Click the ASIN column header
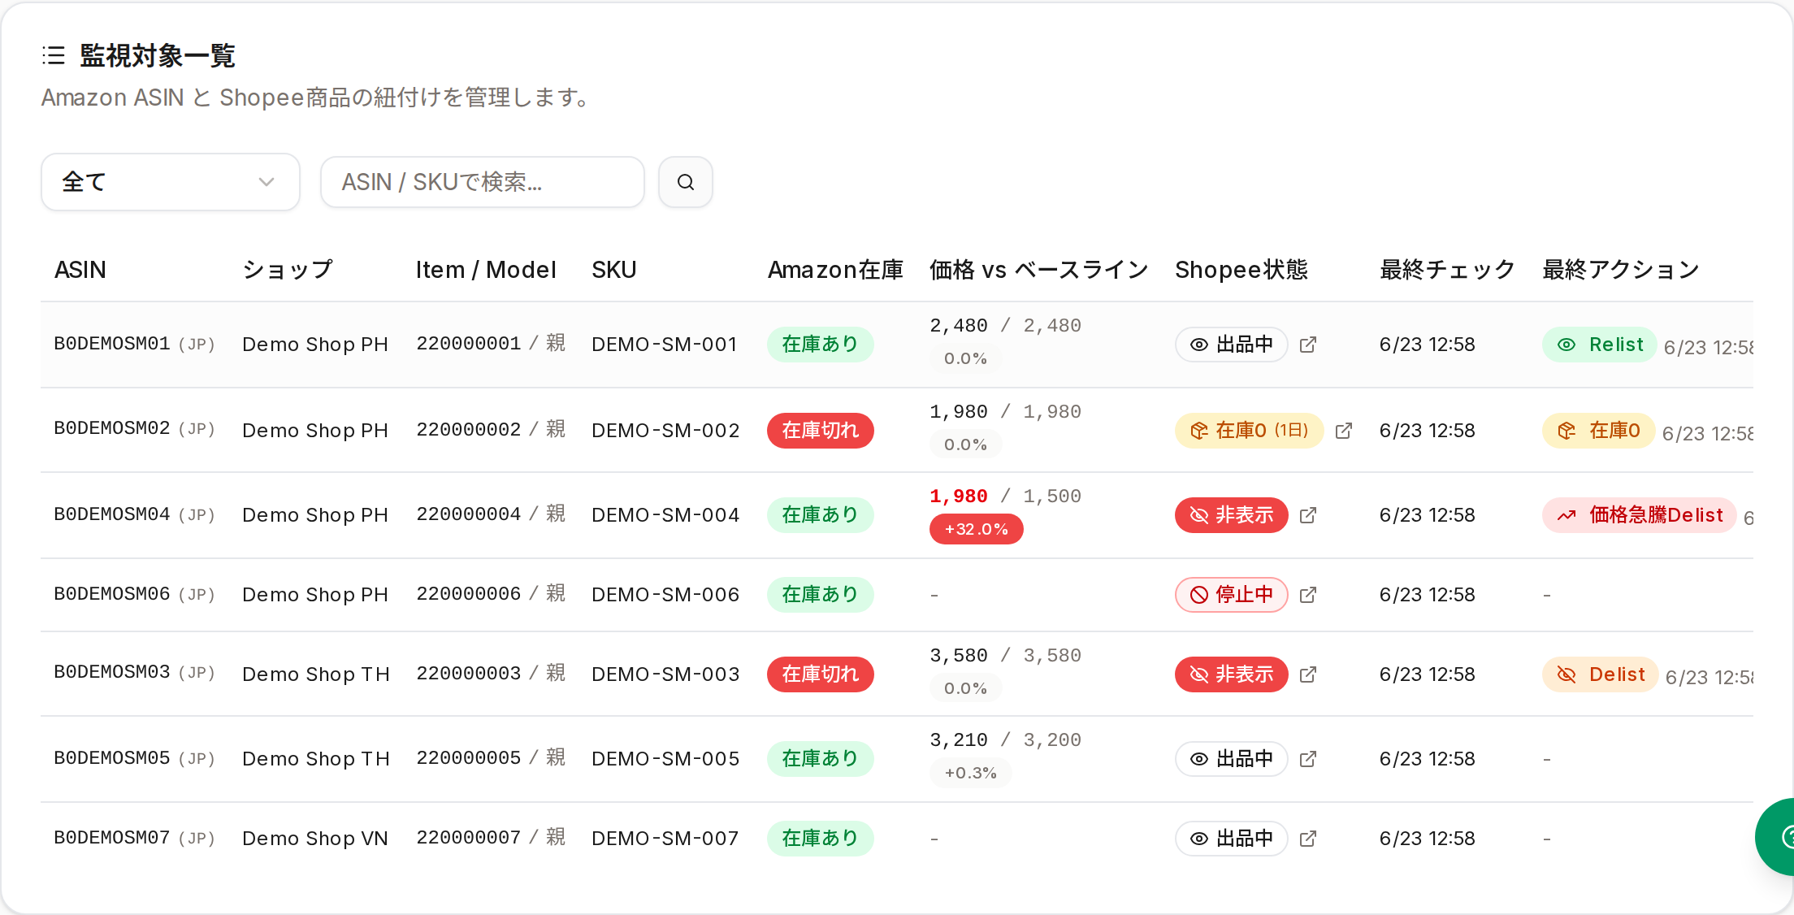 pyautogui.click(x=80, y=270)
